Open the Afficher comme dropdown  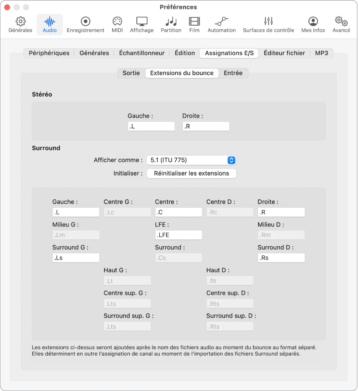(x=191, y=160)
